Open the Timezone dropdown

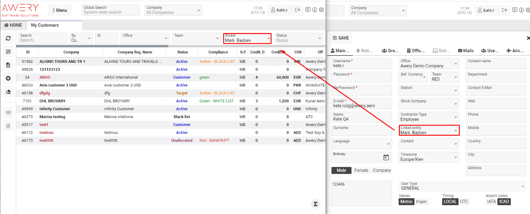click(x=429, y=157)
